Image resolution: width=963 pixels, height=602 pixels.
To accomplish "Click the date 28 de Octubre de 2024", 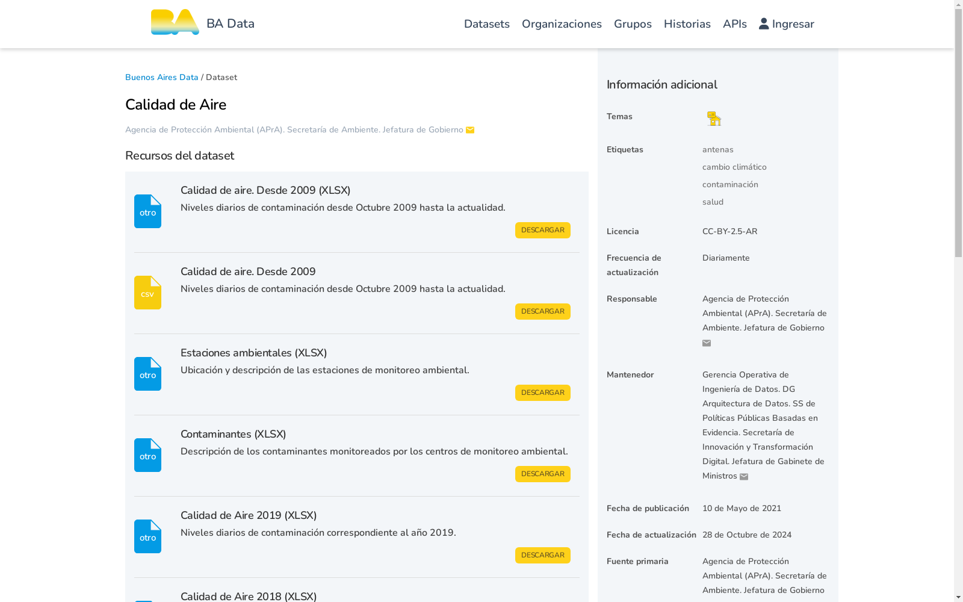I will (747, 535).
